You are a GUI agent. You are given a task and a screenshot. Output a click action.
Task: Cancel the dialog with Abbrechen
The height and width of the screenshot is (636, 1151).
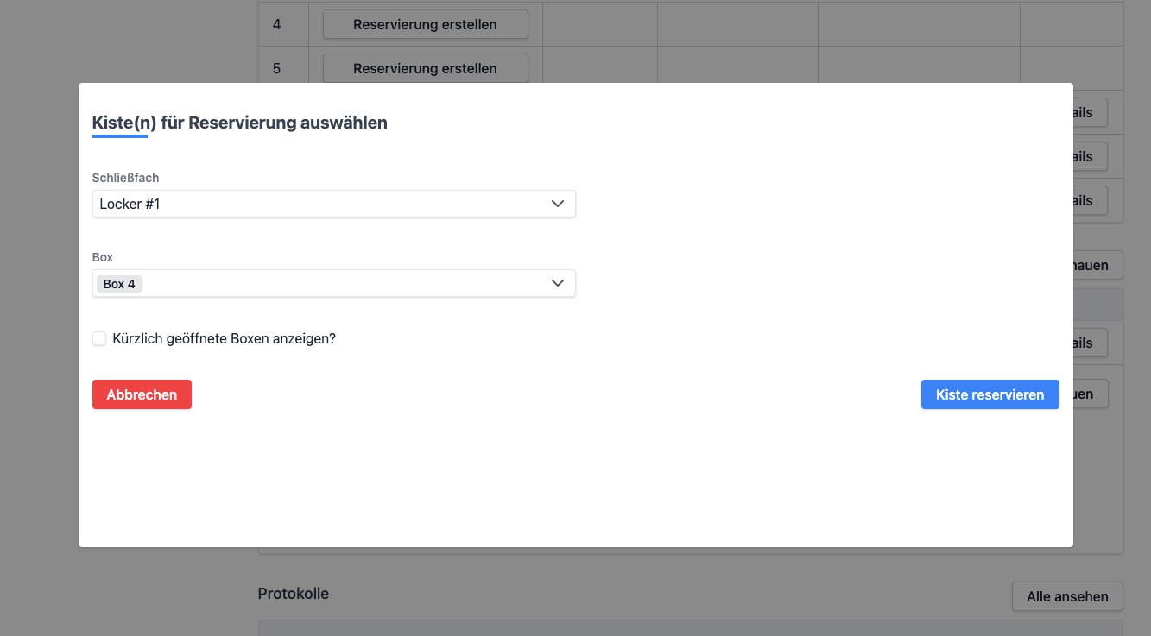pyautogui.click(x=142, y=394)
